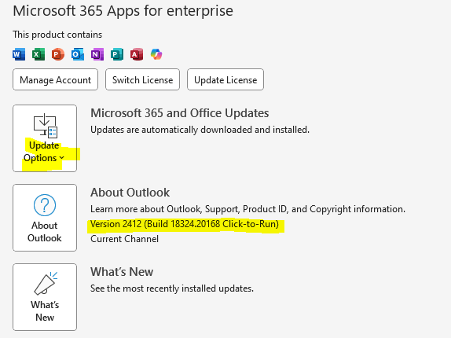The image size is (451, 338).
Task: Click the highlighted Version 2412 build text
Action: click(x=185, y=224)
